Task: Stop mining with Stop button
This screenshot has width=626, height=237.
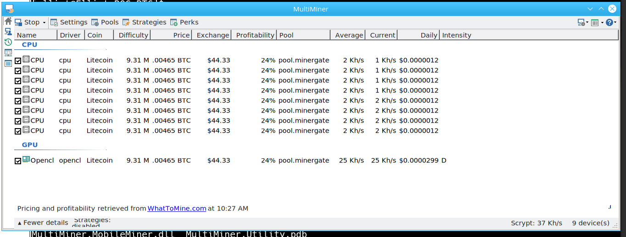Action: (27, 22)
